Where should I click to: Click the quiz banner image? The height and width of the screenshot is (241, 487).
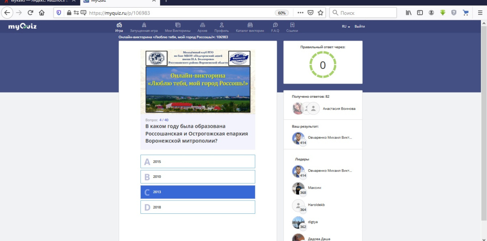click(x=198, y=82)
